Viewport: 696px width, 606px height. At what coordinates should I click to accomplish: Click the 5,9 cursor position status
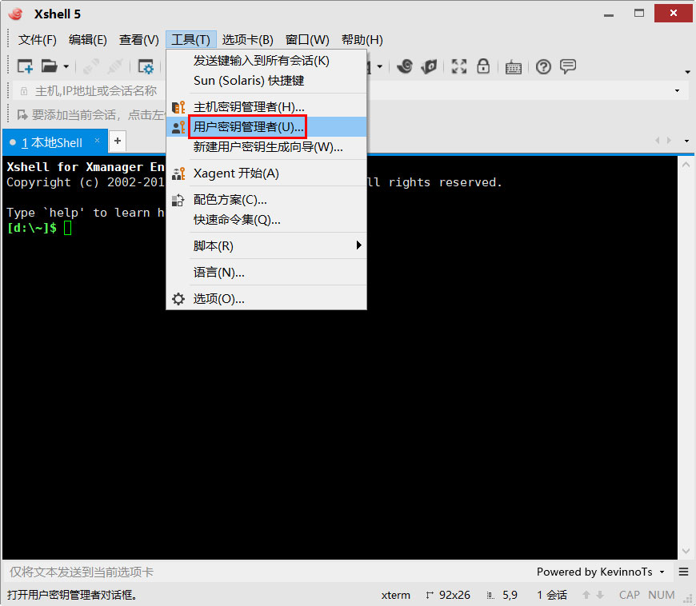tap(510, 595)
